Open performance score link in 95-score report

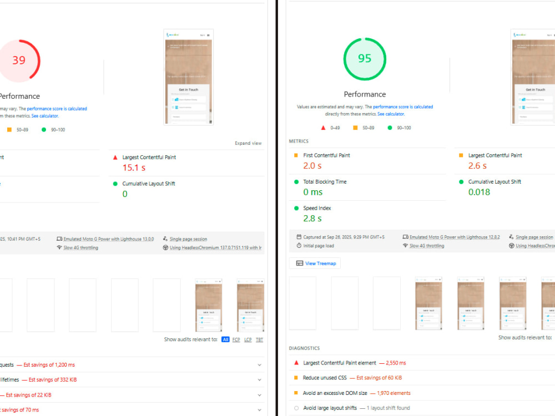click(403, 107)
